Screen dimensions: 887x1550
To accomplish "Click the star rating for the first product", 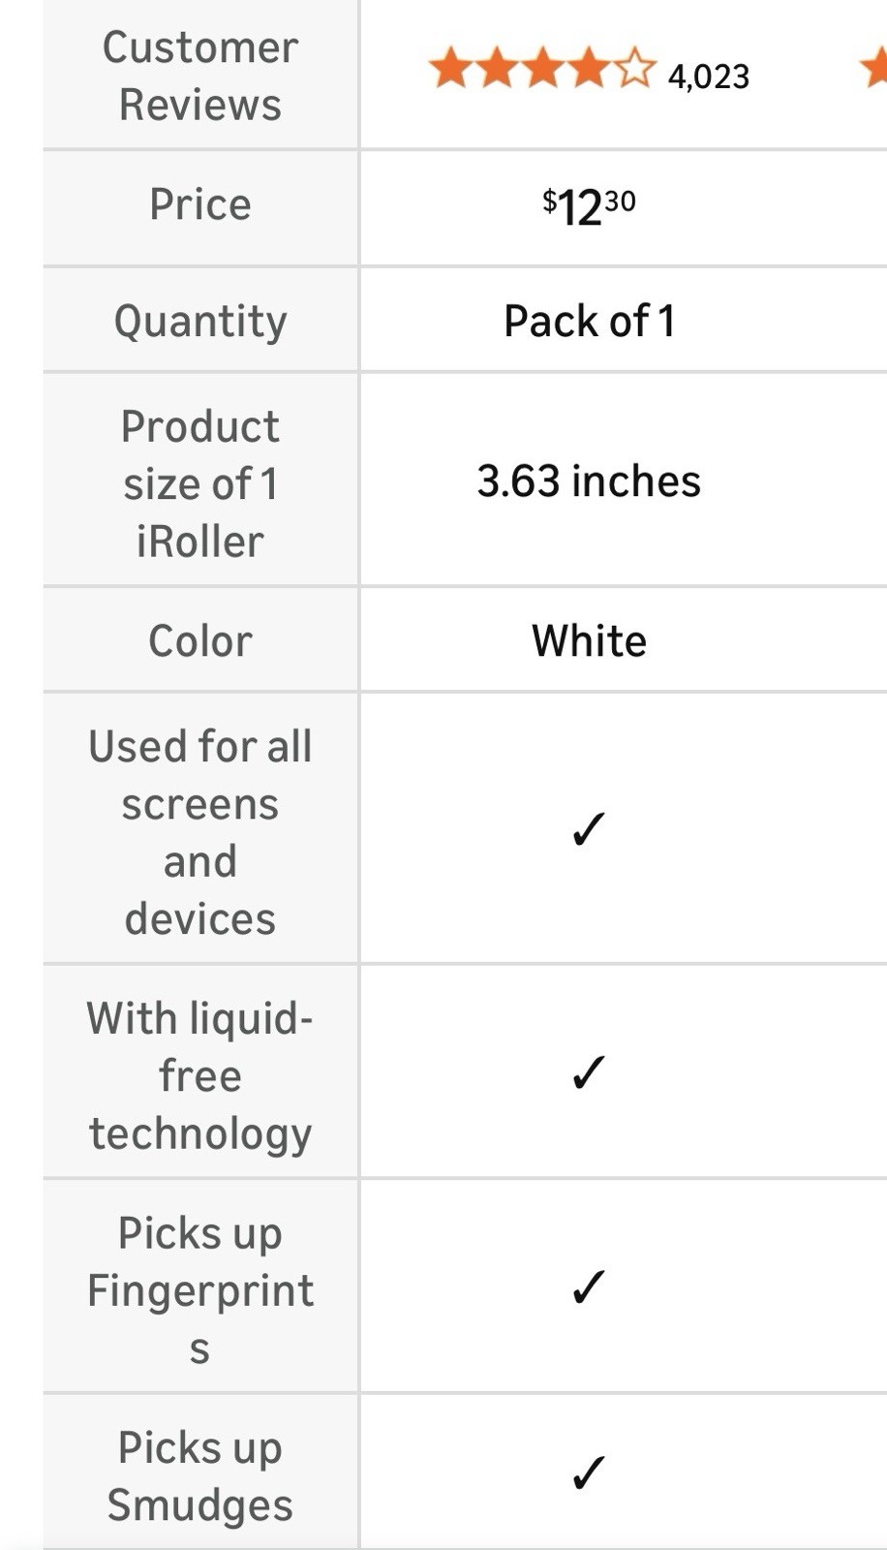I will (541, 71).
